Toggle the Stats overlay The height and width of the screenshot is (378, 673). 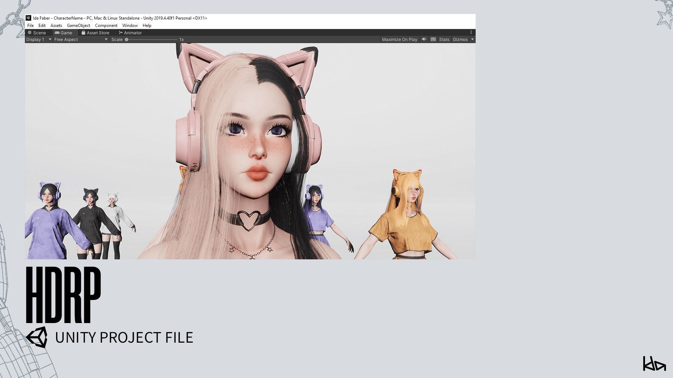click(444, 40)
